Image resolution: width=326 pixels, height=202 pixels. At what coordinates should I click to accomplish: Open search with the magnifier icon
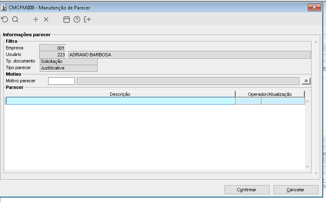point(15,19)
